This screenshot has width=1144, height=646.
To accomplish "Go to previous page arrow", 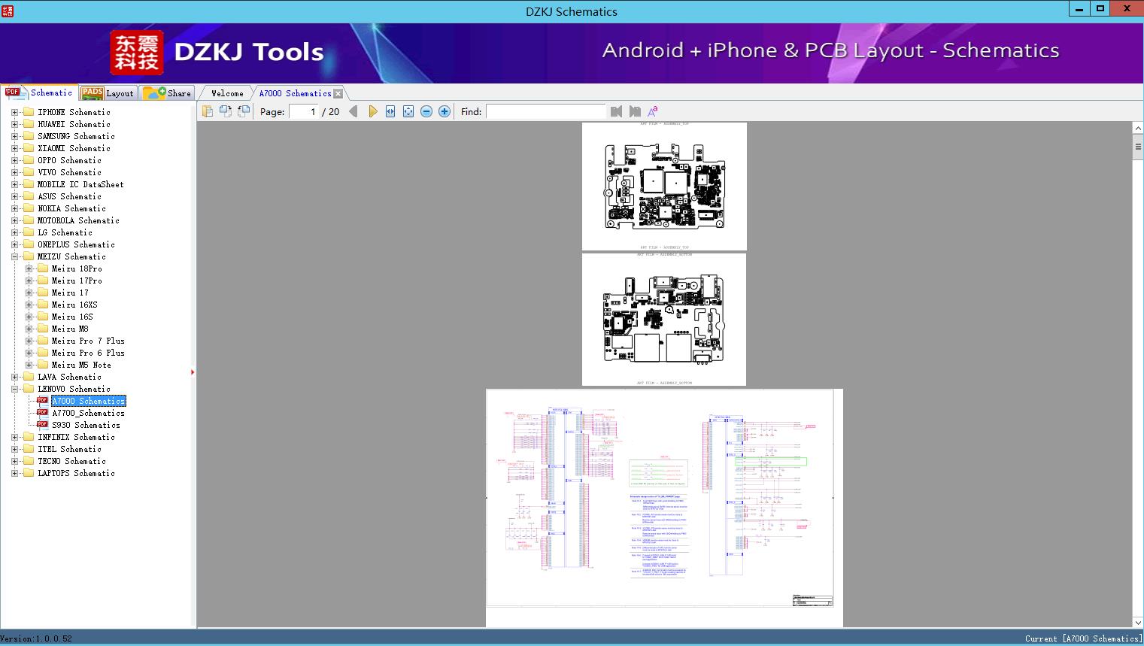I will point(354,111).
